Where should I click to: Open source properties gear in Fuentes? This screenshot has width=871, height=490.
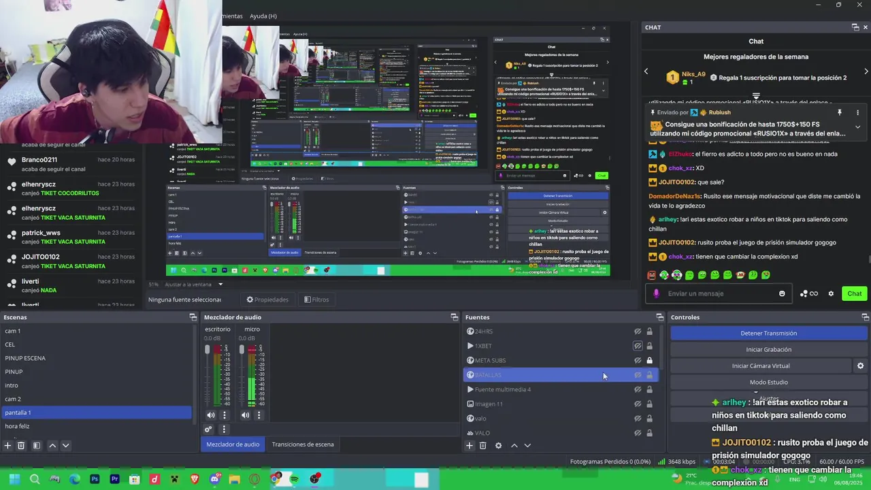click(x=498, y=446)
